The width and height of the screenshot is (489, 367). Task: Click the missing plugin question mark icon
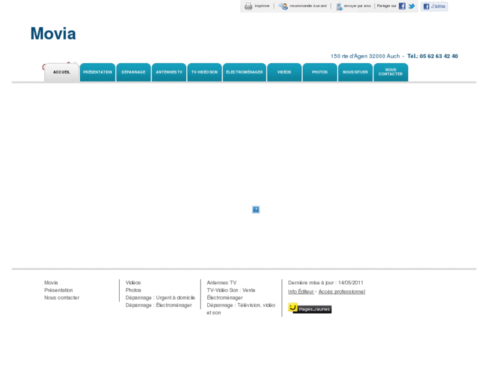(256, 209)
